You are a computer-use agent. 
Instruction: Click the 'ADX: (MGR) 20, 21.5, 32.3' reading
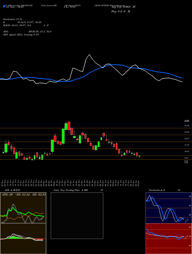(27, 32)
